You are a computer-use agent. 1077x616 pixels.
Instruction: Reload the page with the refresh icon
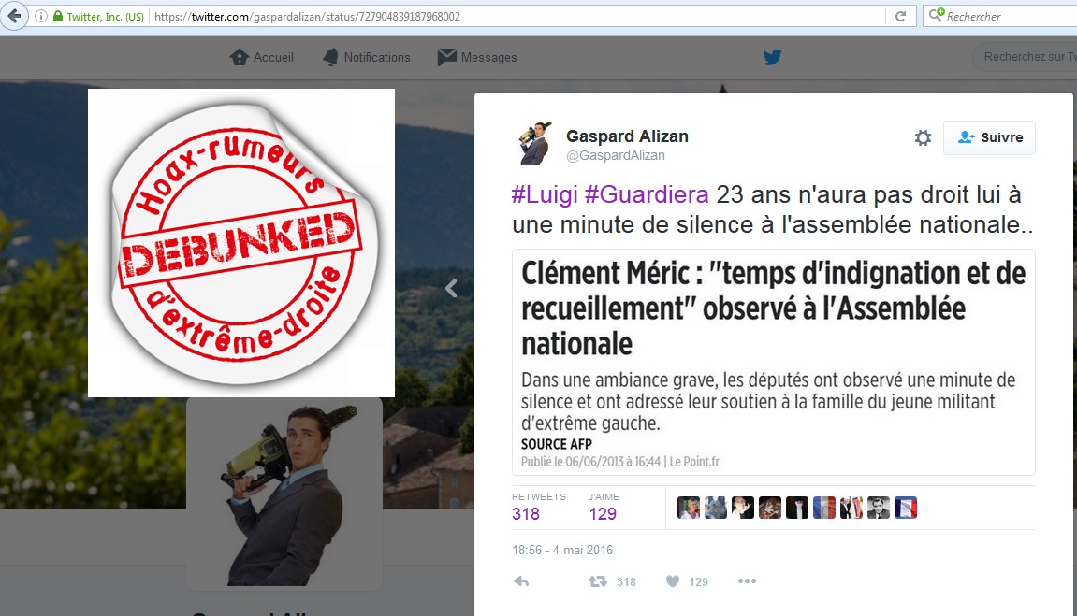[900, 16]
